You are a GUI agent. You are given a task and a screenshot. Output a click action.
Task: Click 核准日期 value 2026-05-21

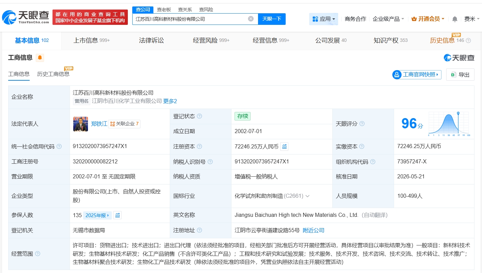click(411, 177)
